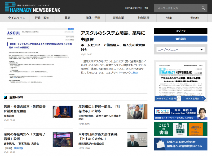
Task: Select the 地域医療 menu tab
Action: point(144,18)
